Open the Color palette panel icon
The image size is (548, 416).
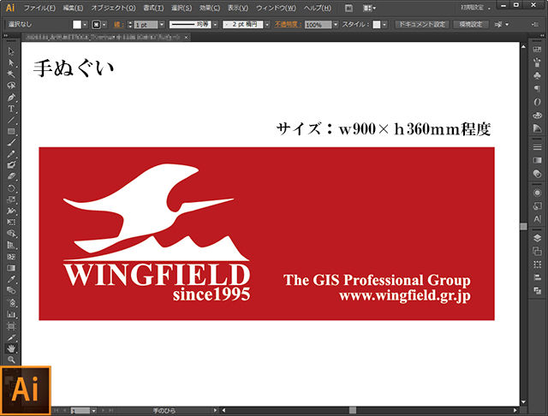click(x=537, y=116)
